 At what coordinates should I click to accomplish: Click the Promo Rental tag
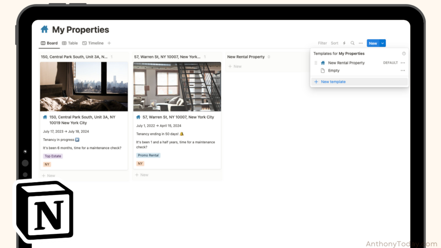click(x=148, y=155)
